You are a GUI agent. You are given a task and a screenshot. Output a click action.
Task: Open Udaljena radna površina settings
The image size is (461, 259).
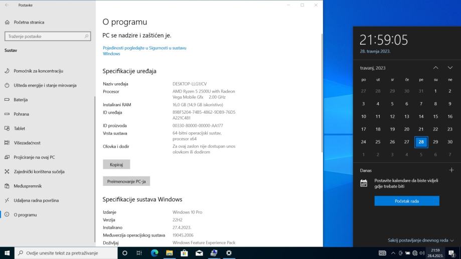(36, 200)
